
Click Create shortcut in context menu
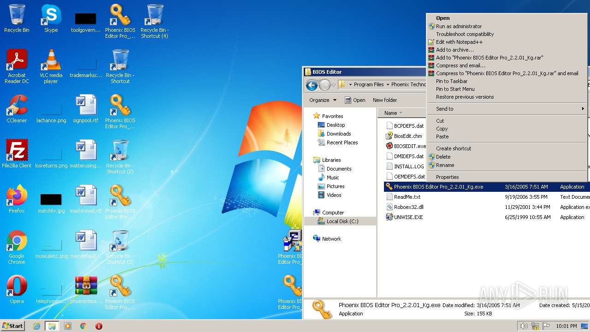pyautogui.click(x=454, y=148)
